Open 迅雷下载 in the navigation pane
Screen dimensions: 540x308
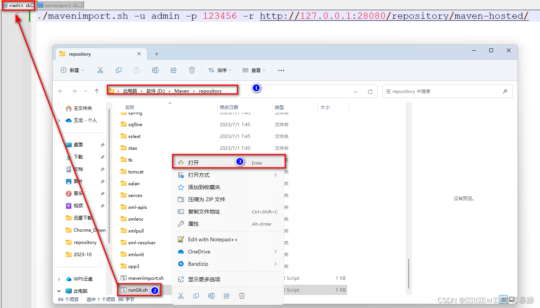point(79,218)
